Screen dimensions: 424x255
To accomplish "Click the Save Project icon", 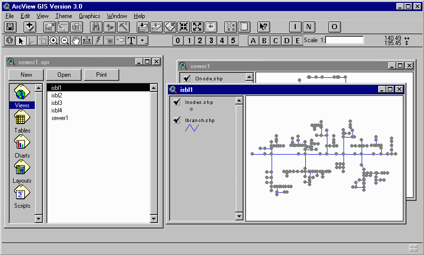I will [10, 27].
